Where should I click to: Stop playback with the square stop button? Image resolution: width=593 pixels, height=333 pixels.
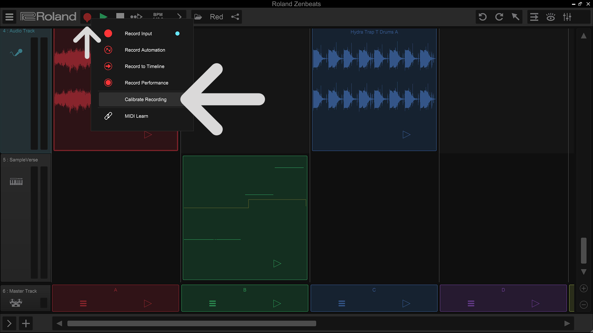[x=120, y=16]
